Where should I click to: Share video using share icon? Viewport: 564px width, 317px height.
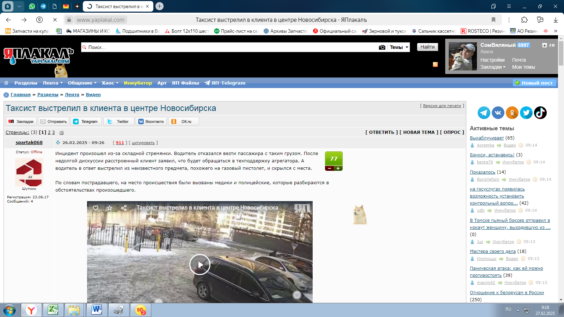124,208
